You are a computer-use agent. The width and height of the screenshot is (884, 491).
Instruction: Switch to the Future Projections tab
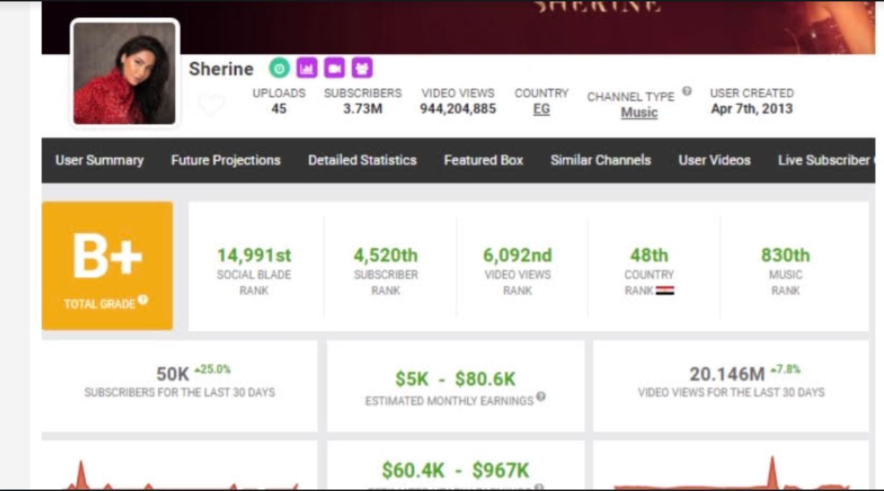(225, 160)
